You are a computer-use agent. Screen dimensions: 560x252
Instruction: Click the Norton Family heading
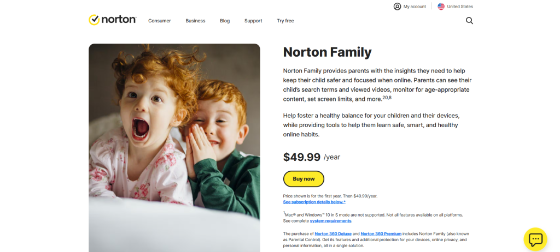click(327, 52)
